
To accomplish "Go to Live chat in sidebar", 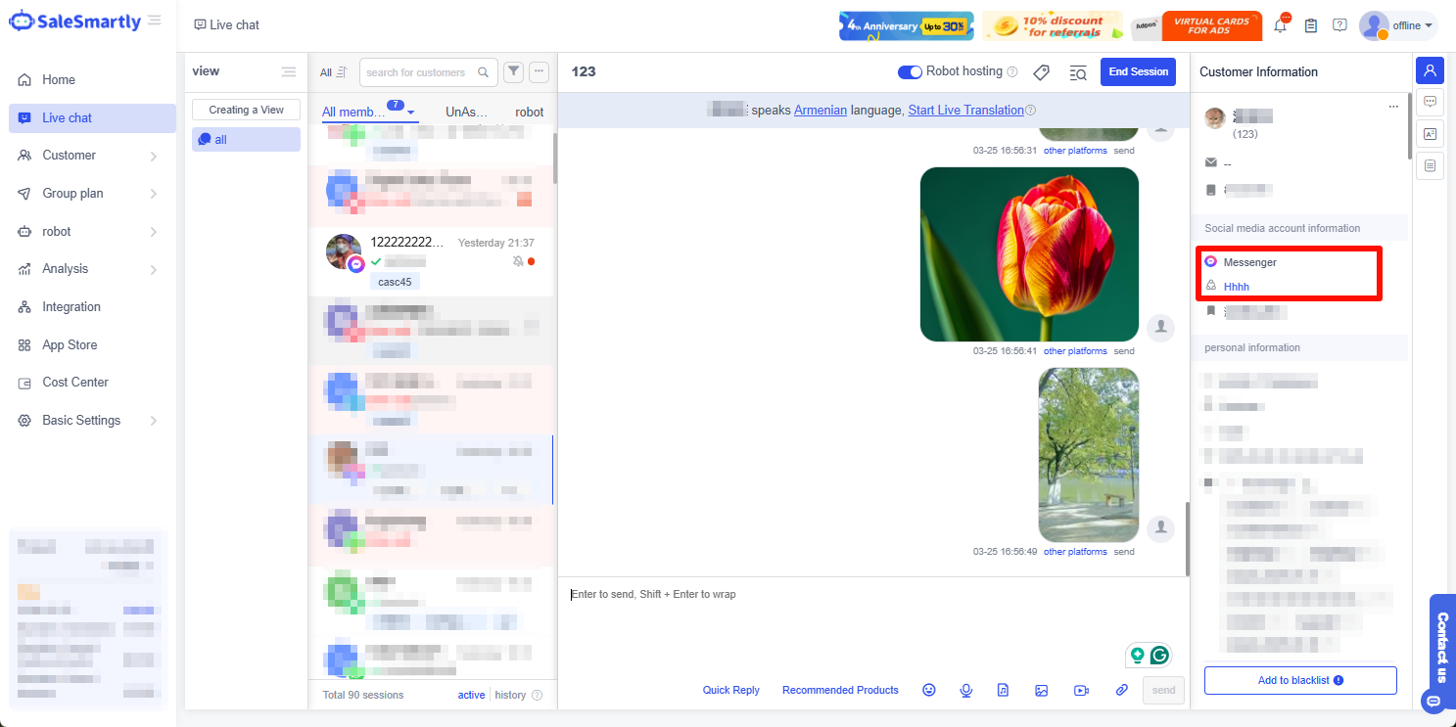I will pos(92,118).
